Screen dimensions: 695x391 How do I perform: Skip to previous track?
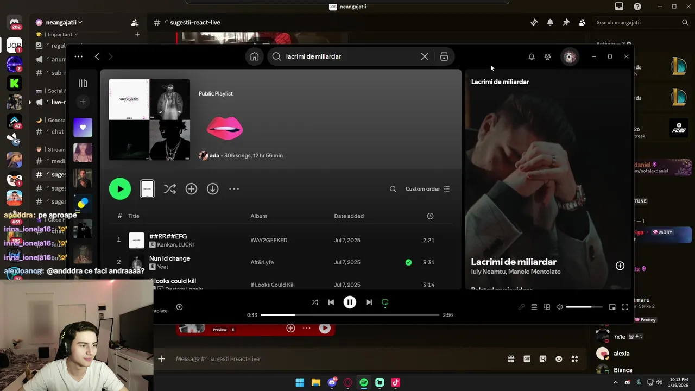(x=331, y=302)
